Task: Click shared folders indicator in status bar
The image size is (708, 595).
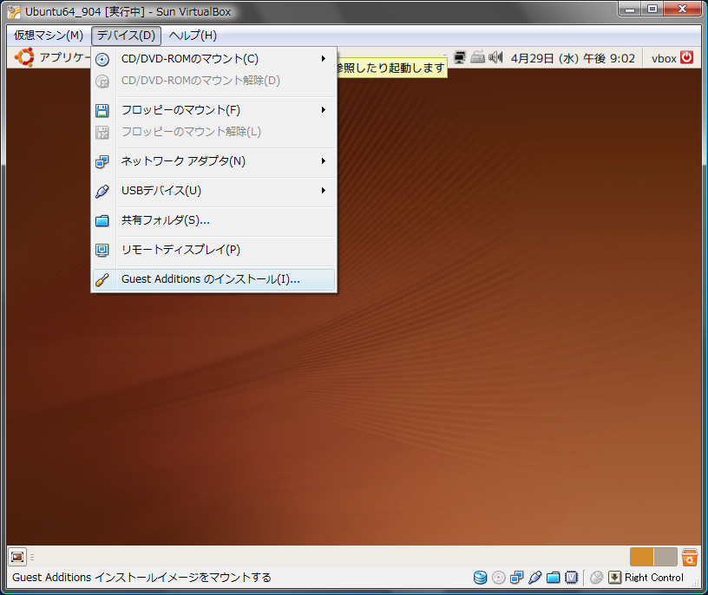Action: point(554,578)
